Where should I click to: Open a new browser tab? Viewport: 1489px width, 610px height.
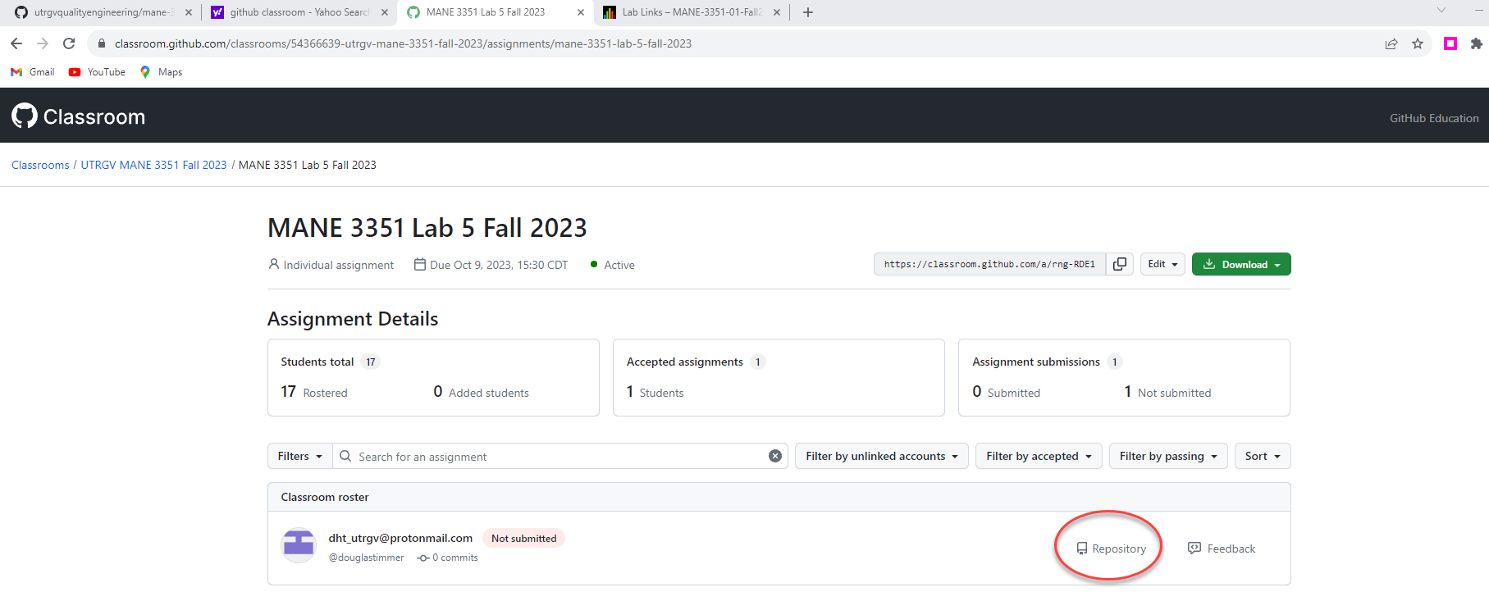[808, 12]
